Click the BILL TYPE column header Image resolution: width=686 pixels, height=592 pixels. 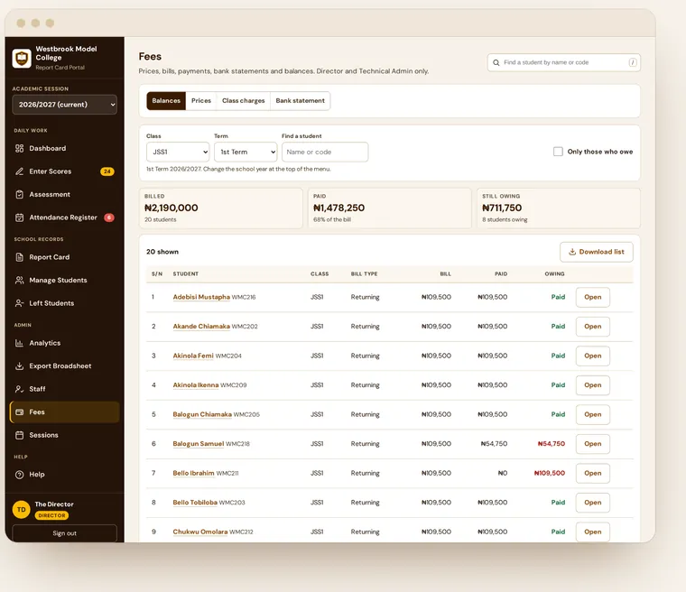point(364,274)
